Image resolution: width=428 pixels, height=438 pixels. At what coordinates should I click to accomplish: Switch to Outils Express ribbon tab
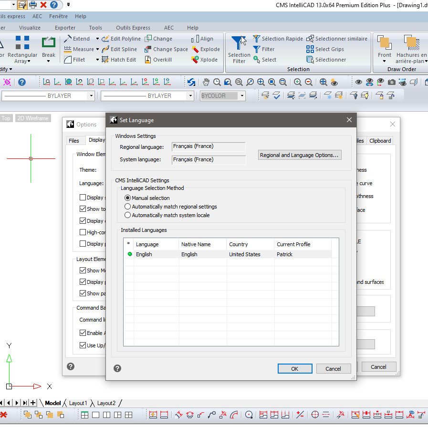133,28
